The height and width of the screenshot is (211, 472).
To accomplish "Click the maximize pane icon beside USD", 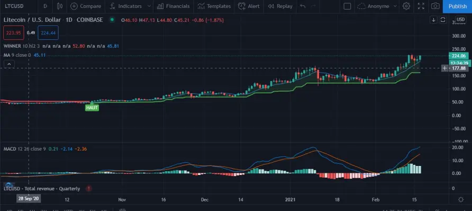I will point(443,20).
